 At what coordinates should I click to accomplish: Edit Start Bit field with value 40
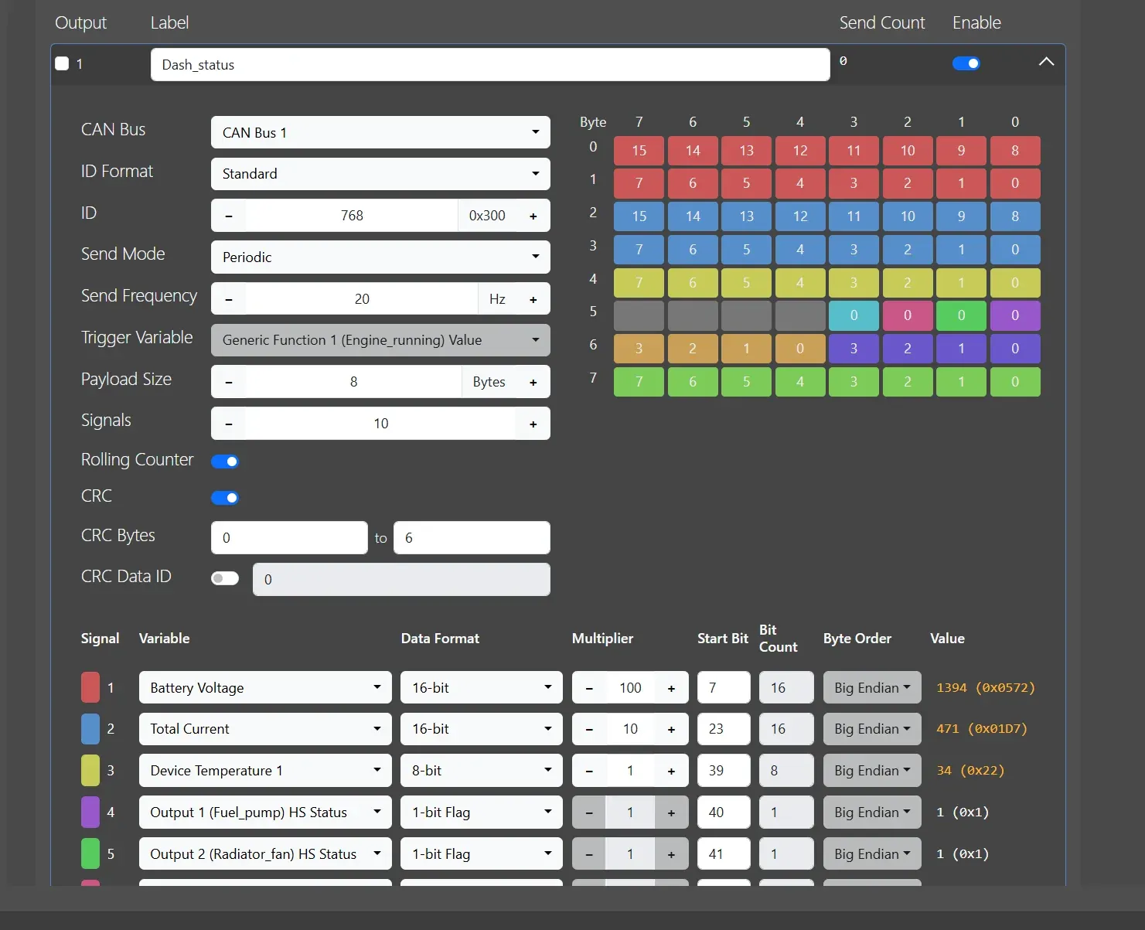(x=724, y=812)
